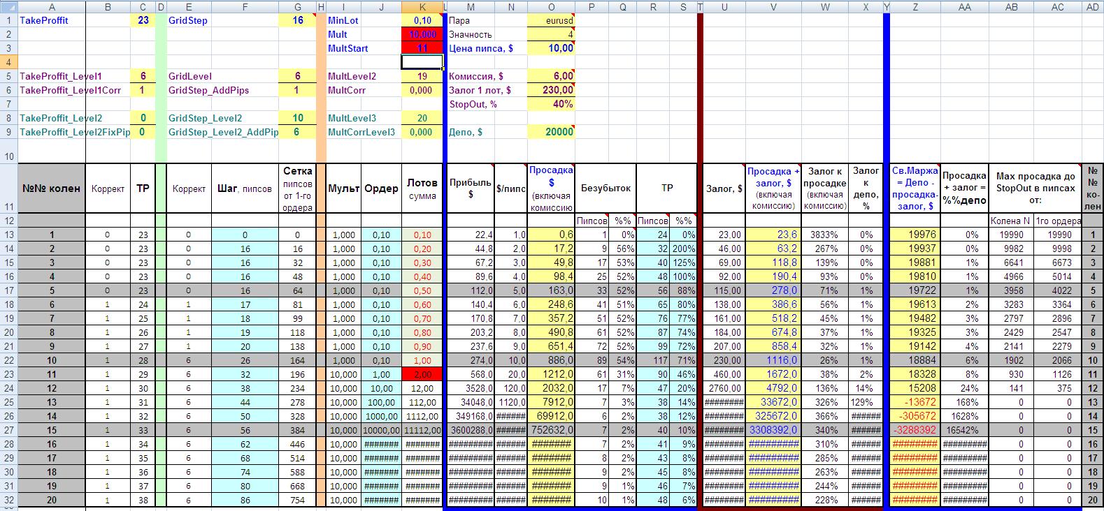
Task: Select the blue value 1116,0
Action: coord(773,360)
